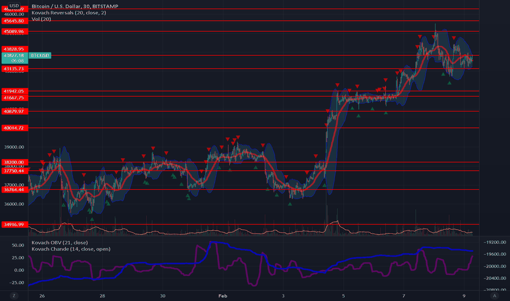Click the Z timezone button at bottom left

14,296
